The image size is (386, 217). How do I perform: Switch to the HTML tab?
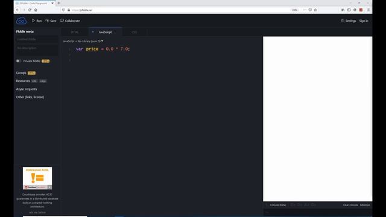[75, 32]
